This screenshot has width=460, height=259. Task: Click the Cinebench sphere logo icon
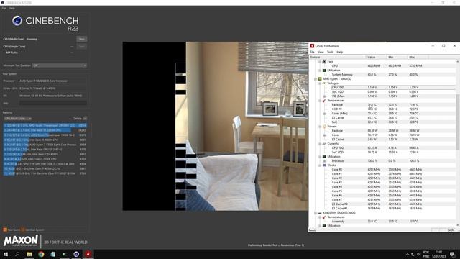tap(17, 21)
